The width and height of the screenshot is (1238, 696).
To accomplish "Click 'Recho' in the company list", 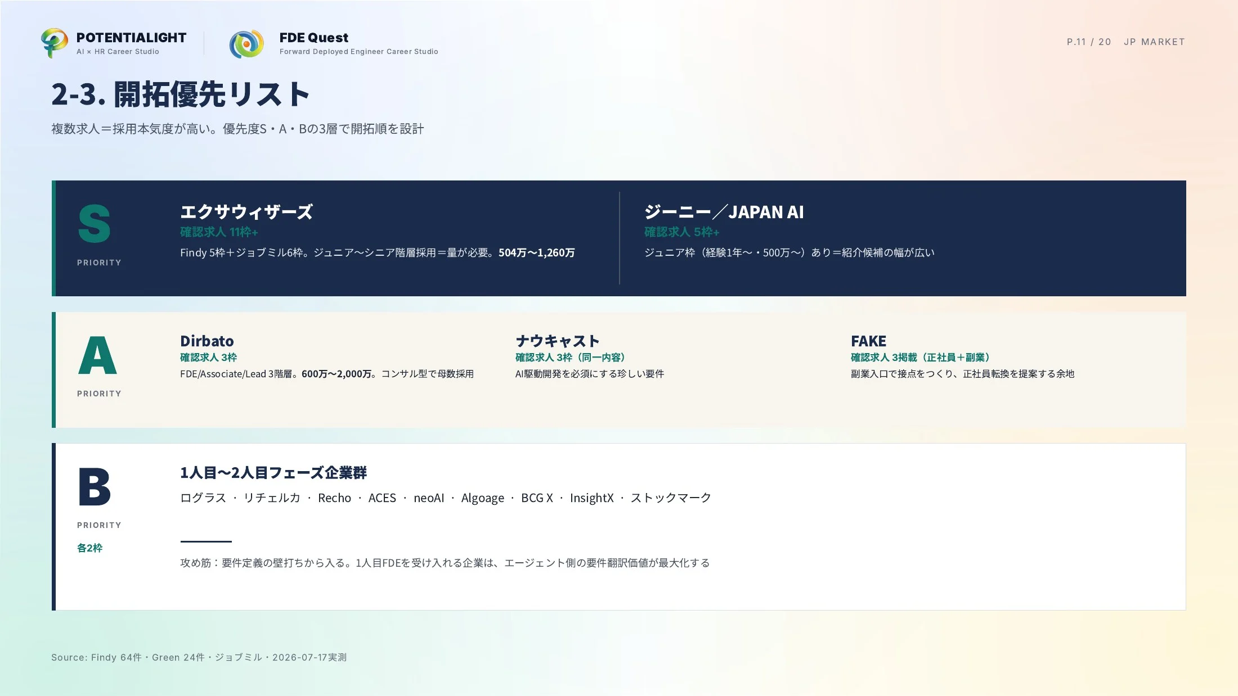I will point(335,498).
